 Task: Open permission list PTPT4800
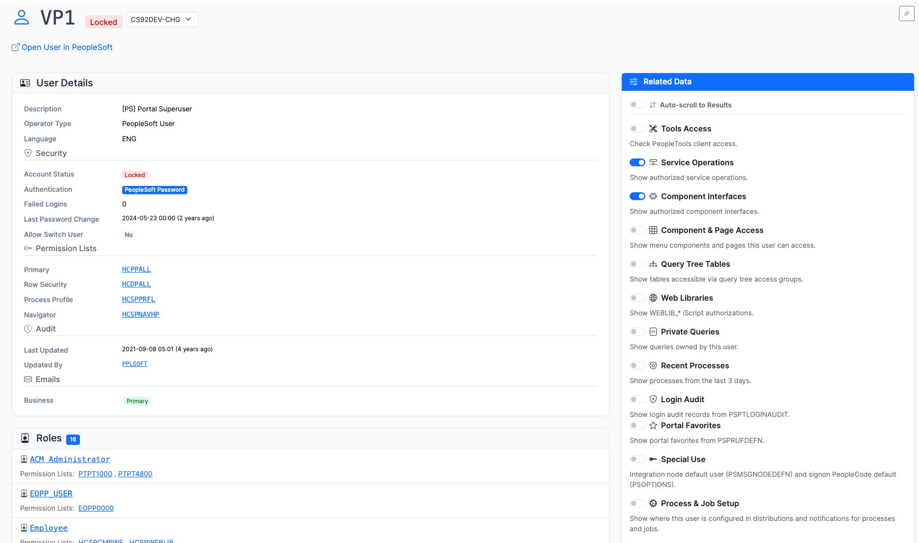135,474
